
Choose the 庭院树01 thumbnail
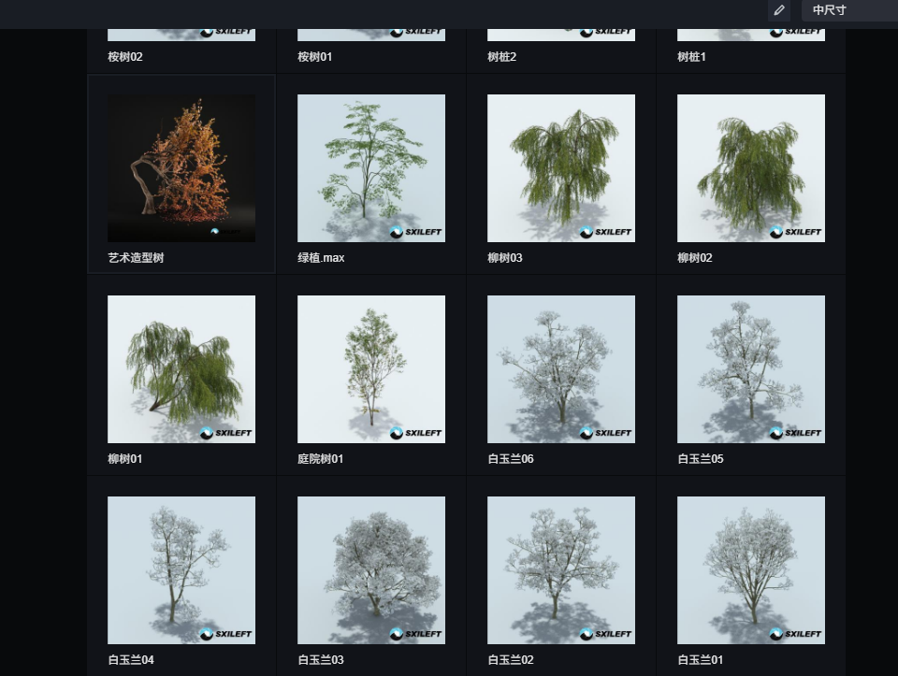(x=371, y=369)
